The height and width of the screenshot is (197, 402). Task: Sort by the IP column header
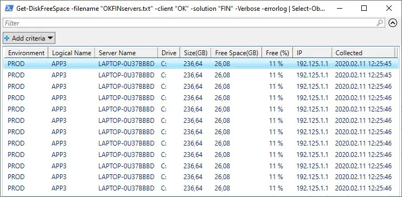(312, 53)
